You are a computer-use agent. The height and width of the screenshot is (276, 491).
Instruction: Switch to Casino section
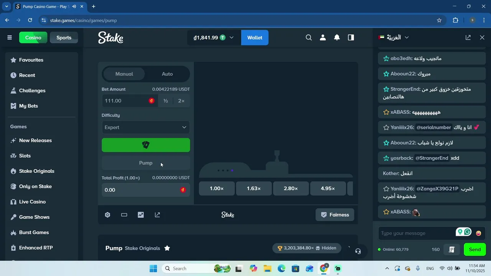33,38
